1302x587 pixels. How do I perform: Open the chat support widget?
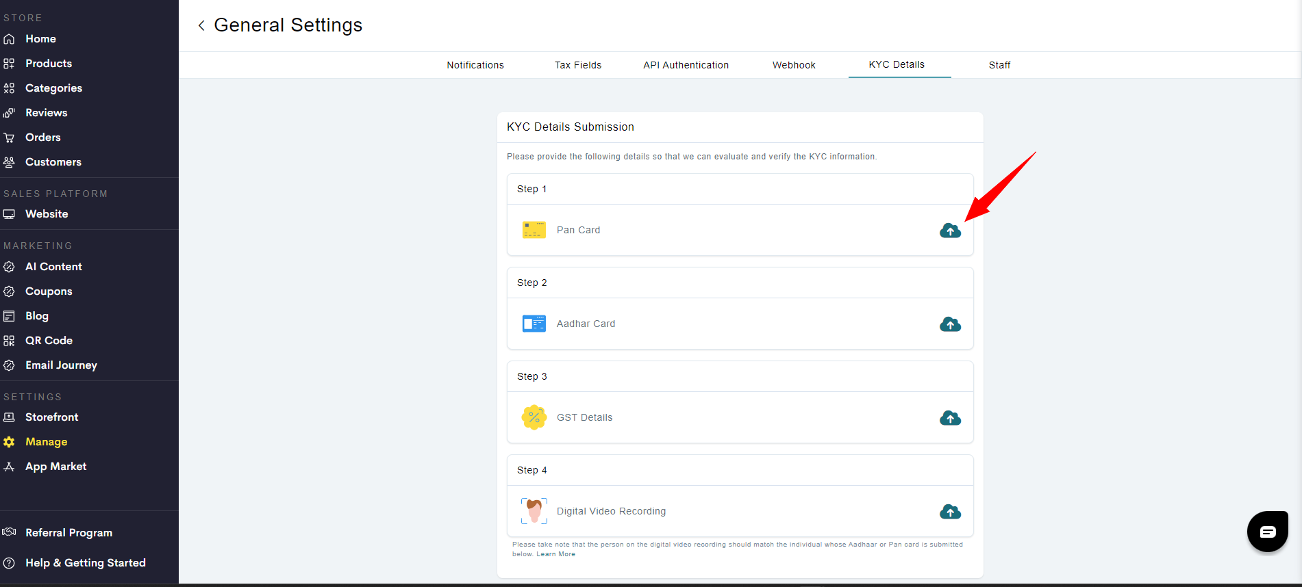coord(1267,532)
